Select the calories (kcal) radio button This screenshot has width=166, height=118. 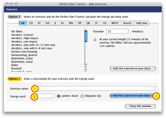point(58,96)
